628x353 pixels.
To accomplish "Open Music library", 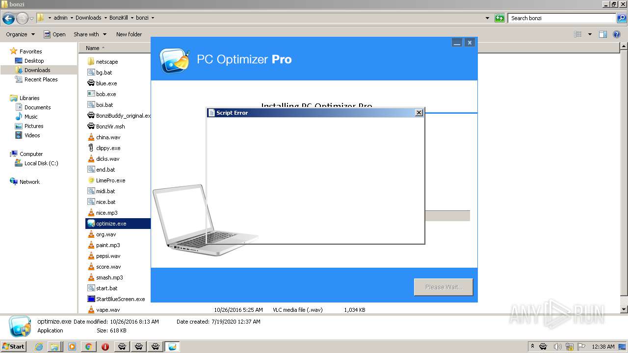I will point(31,117).
